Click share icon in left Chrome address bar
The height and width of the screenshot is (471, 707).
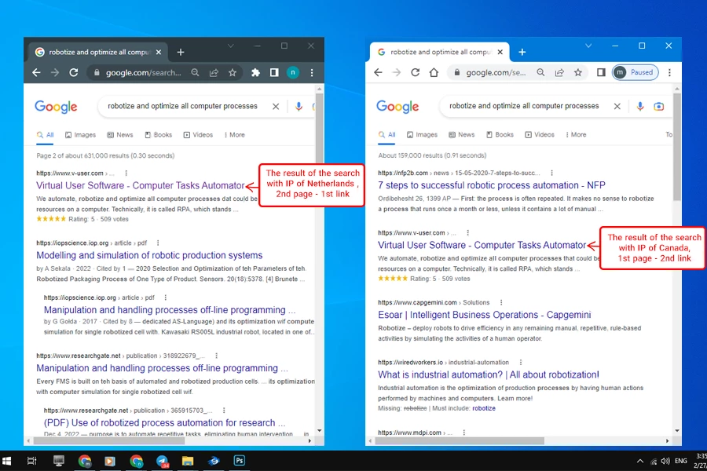tap(214, 72)
